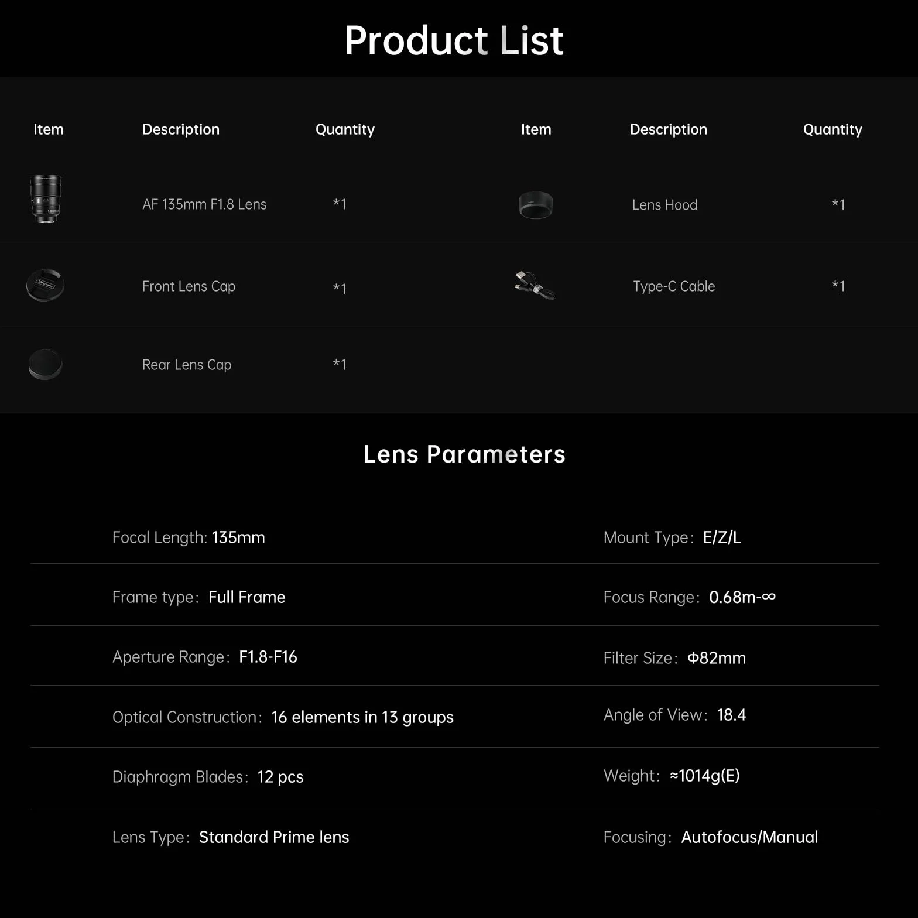918x918 pixels.
Task: Click the Front Lens Cap description text
Action: coord(189,286)
